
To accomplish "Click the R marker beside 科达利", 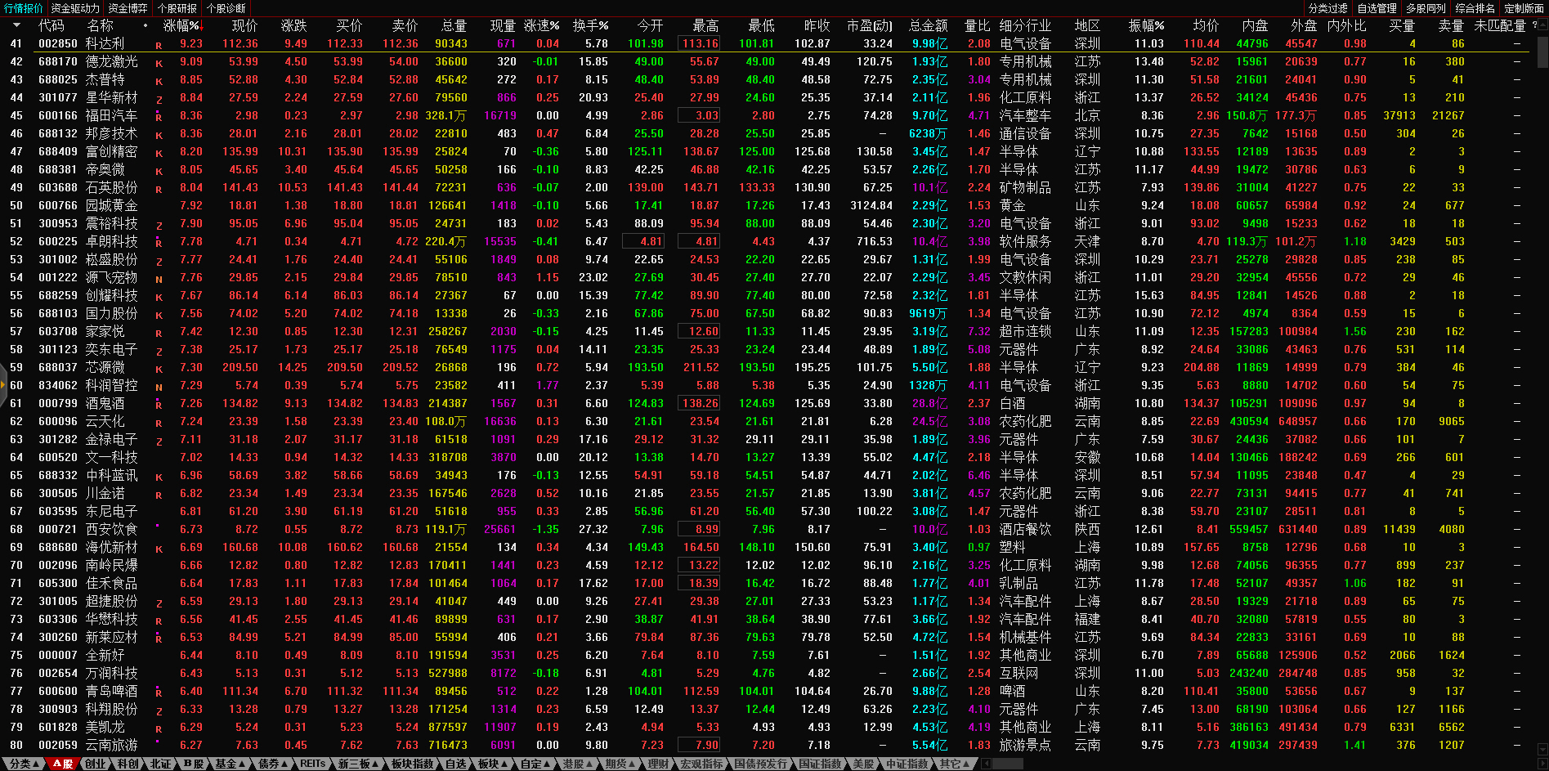I will click(x=159, y=45).
